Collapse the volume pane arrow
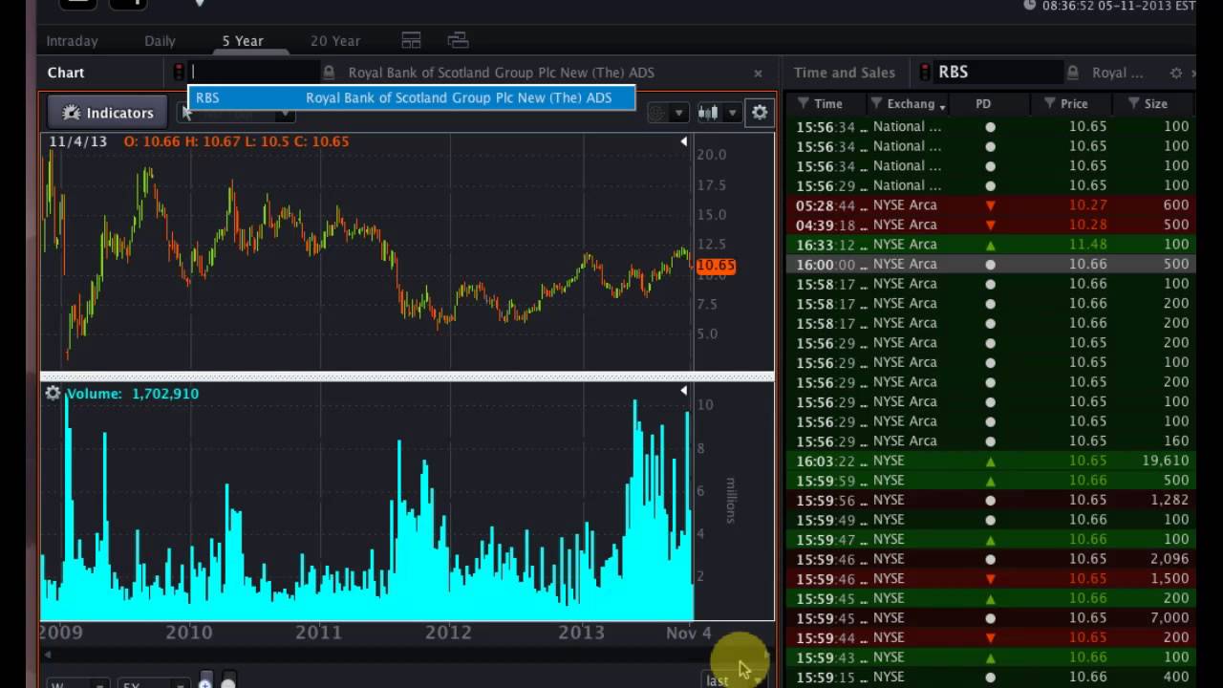1223x688 pixels. (683, 391)
